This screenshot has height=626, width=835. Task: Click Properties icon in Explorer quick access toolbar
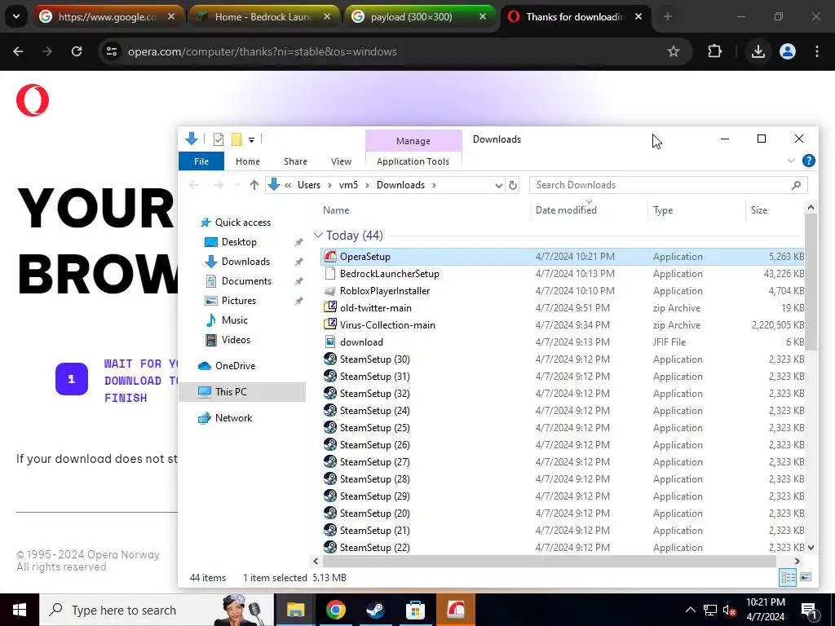click(219, 139)
